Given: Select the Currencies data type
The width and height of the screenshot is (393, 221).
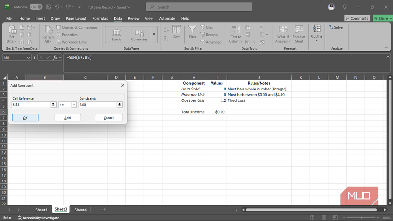Looking at the screenshot, I should coord(139,35).
